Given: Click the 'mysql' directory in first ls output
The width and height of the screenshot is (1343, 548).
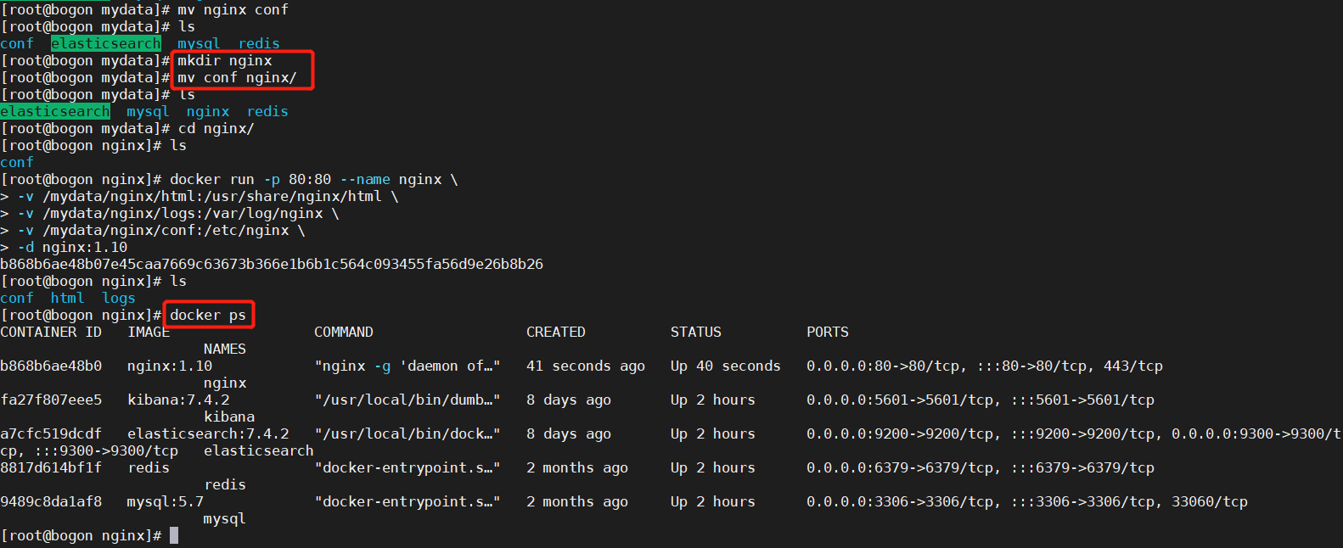Looking at the screenshot, I should point(199,43).
